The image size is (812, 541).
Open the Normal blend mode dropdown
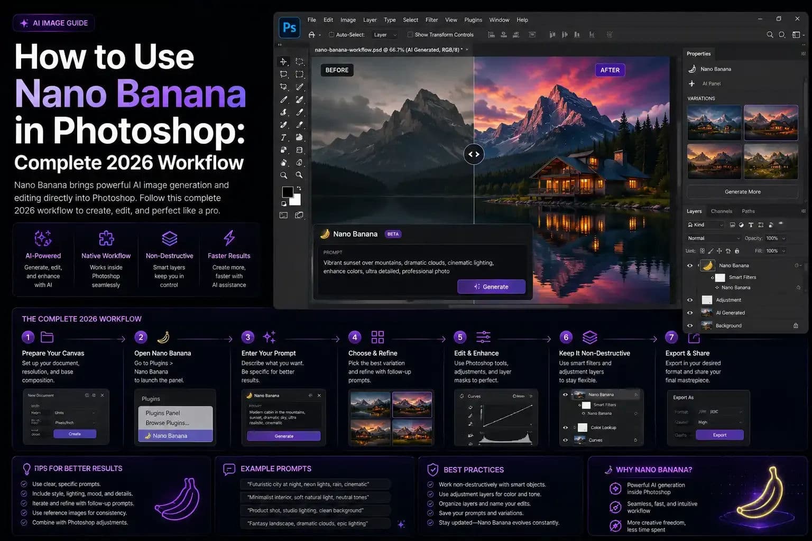(713, 238)
